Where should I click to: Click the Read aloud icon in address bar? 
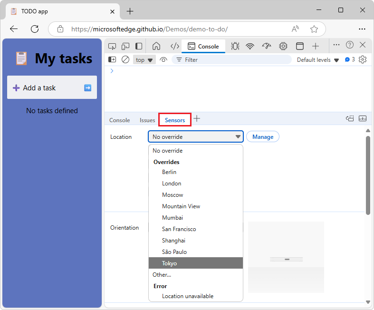[x=295, y=29]
